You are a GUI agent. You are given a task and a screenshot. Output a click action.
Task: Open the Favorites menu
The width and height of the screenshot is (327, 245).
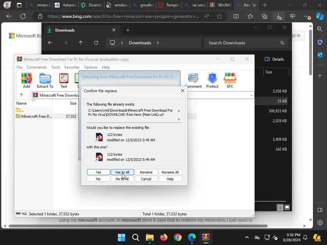(x=72, y=67)
